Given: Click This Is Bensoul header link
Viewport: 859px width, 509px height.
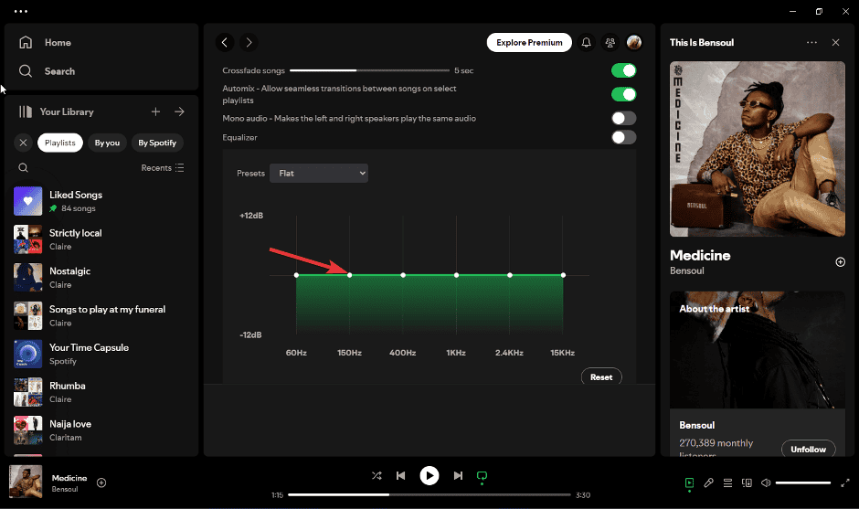Looking at the screenshot, I should (702, 42).
